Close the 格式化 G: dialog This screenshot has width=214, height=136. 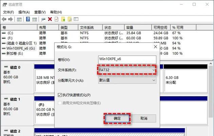click(155, 47)
